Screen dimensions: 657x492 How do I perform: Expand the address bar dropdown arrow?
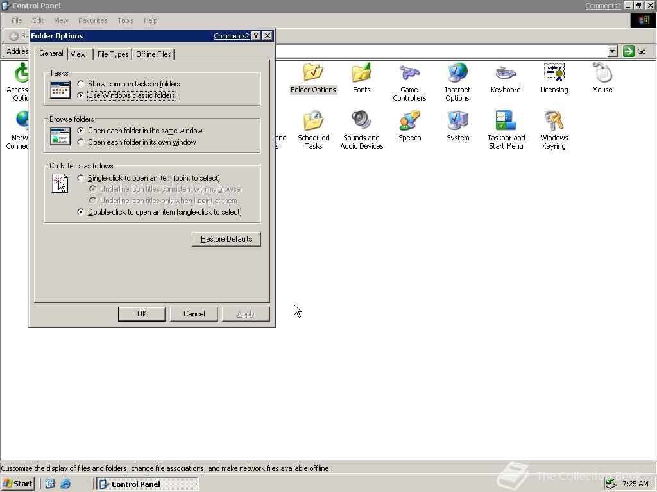pyautogui.click(x=613, y=51)
